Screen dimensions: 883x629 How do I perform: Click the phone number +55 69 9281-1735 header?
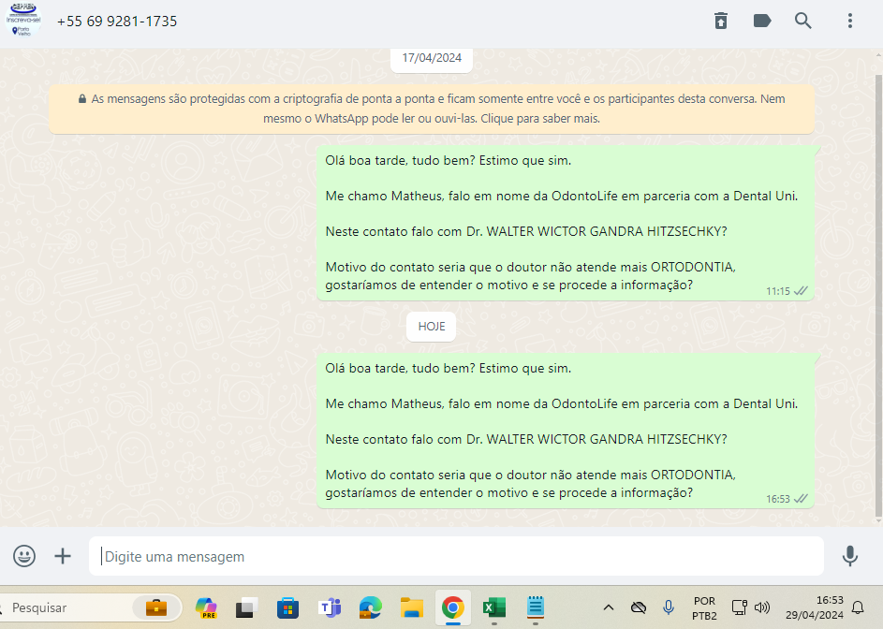tap(117, 22)
